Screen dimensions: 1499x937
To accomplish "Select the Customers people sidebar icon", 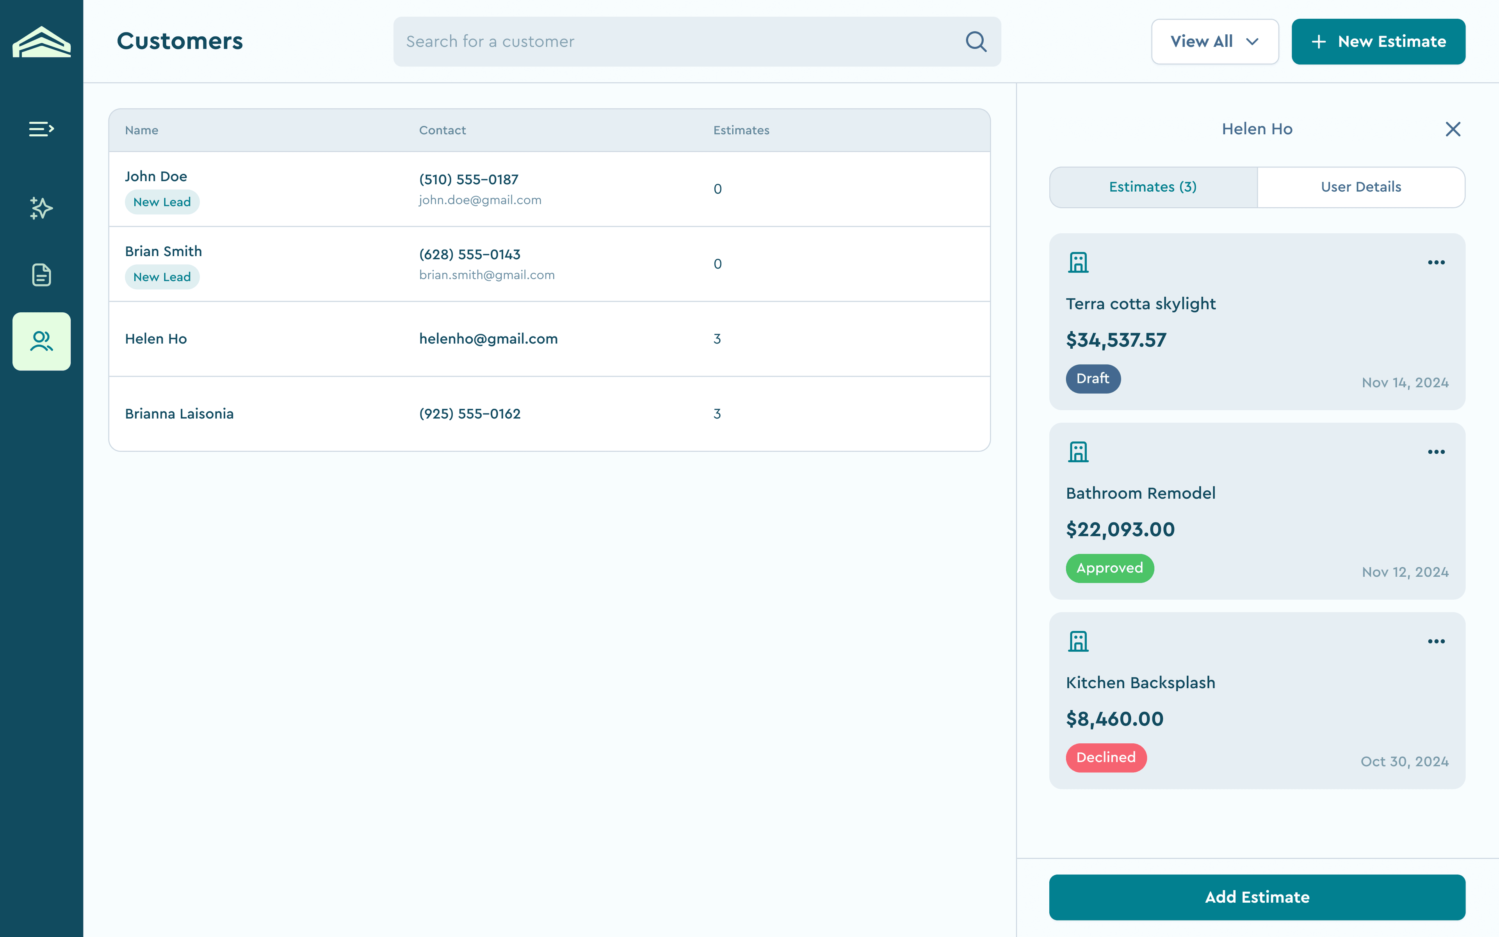I will click(x=41, y=342).
